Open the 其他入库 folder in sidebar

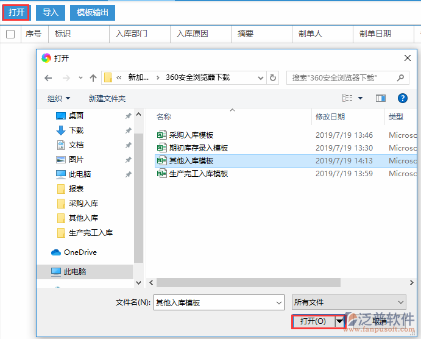[83, 218]
